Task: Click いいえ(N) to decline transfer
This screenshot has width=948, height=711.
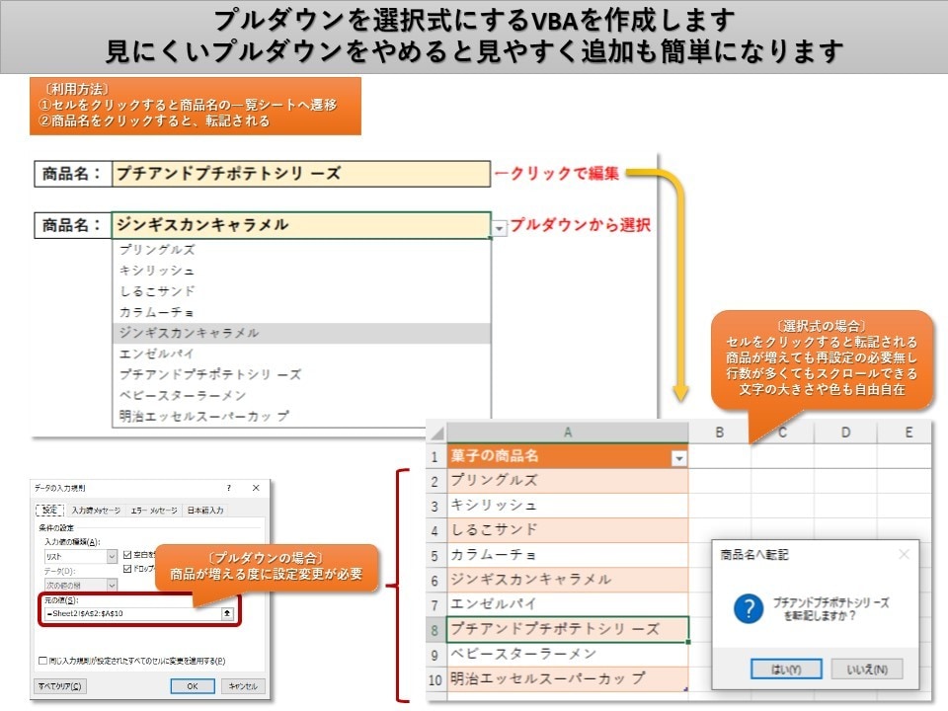Action: coord(867,670)
